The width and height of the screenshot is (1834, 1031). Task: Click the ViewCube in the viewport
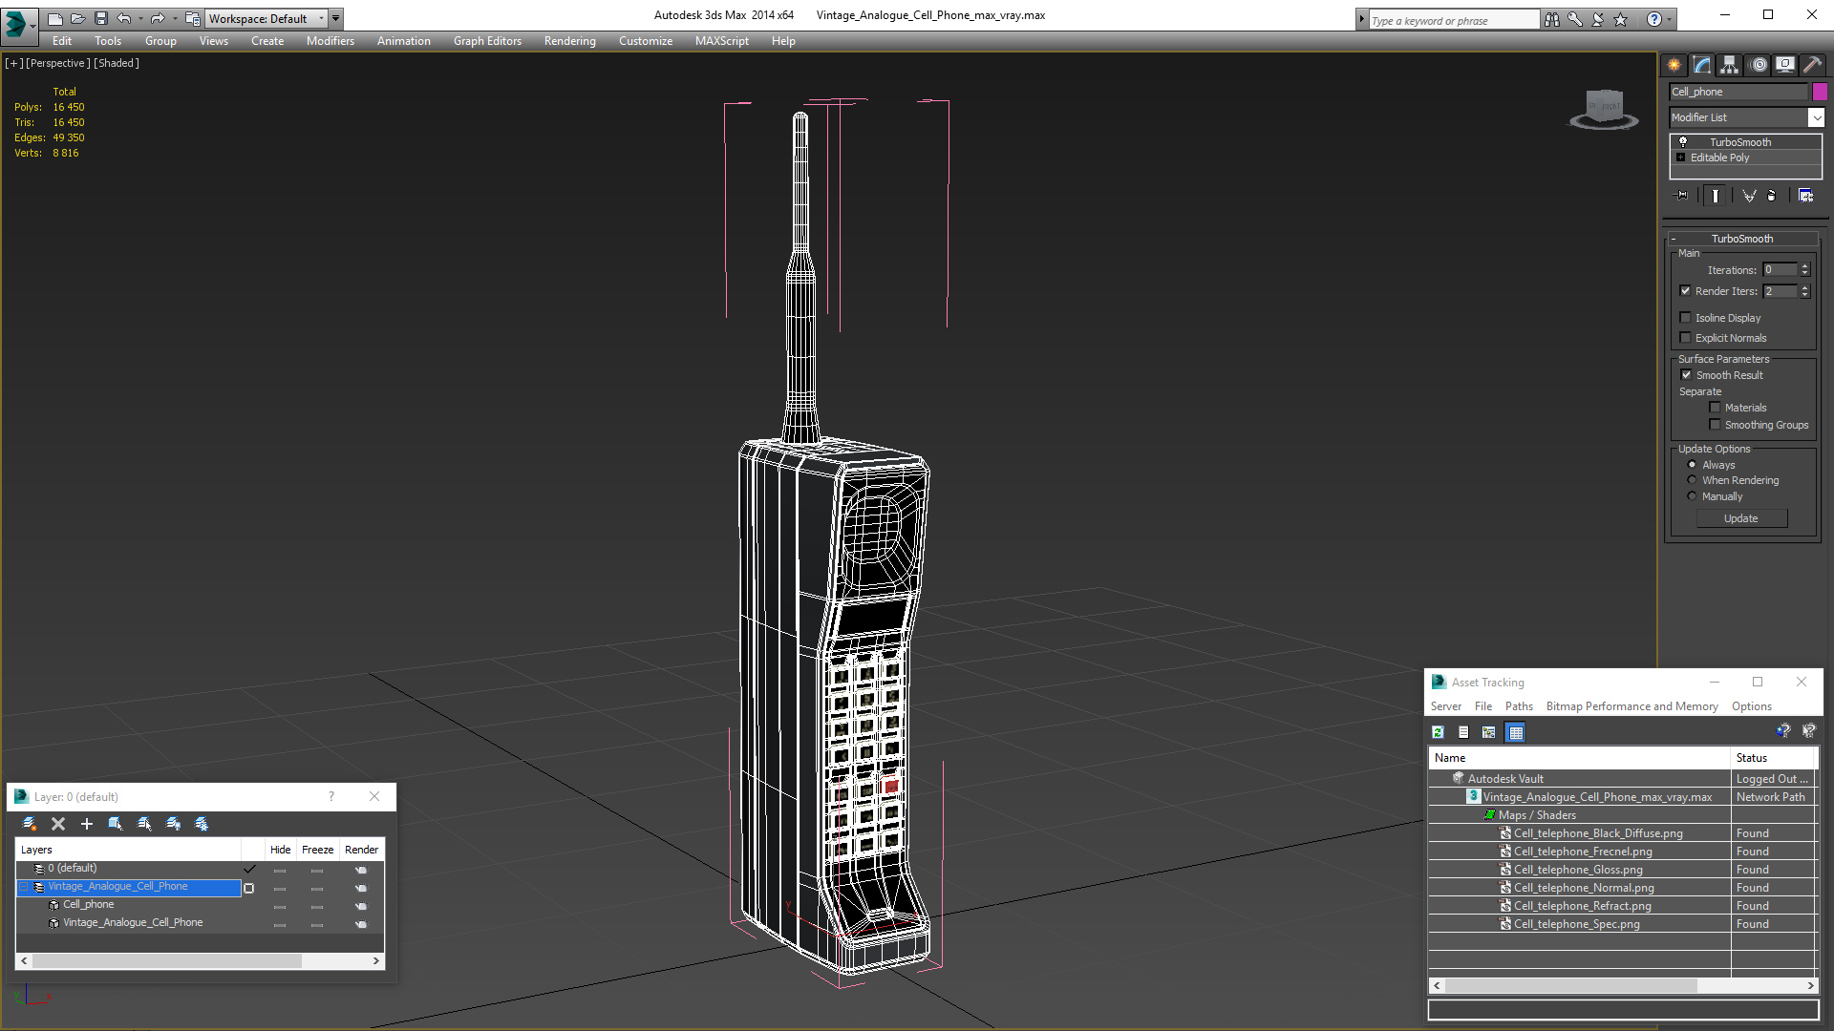click(1605, 108)
